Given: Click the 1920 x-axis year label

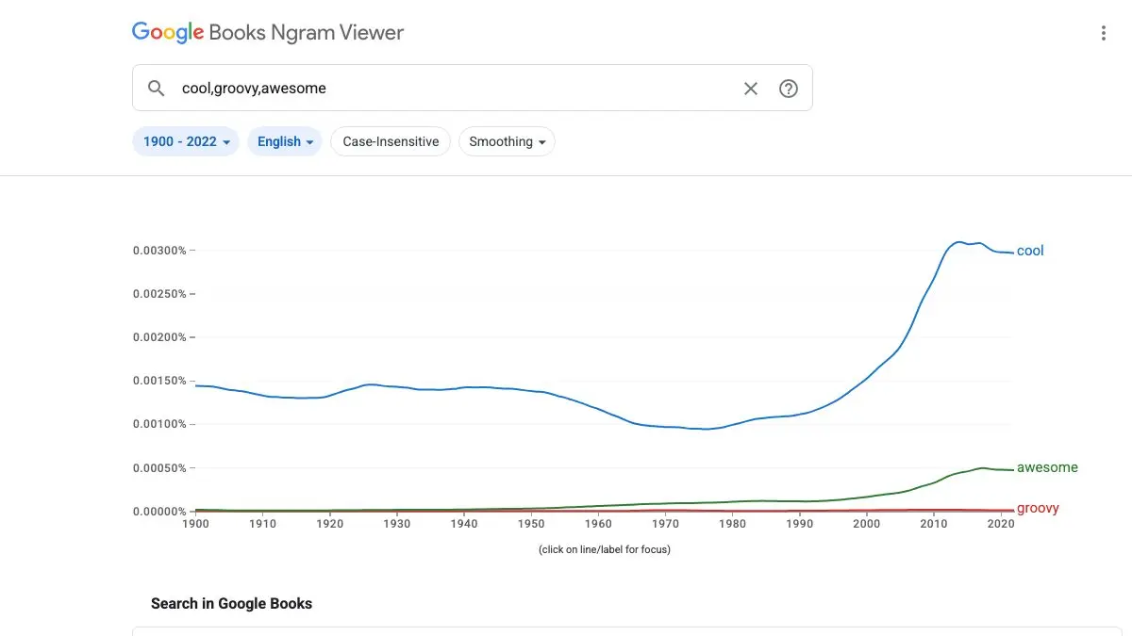Looking at the screenshot, I should [329, 524].
